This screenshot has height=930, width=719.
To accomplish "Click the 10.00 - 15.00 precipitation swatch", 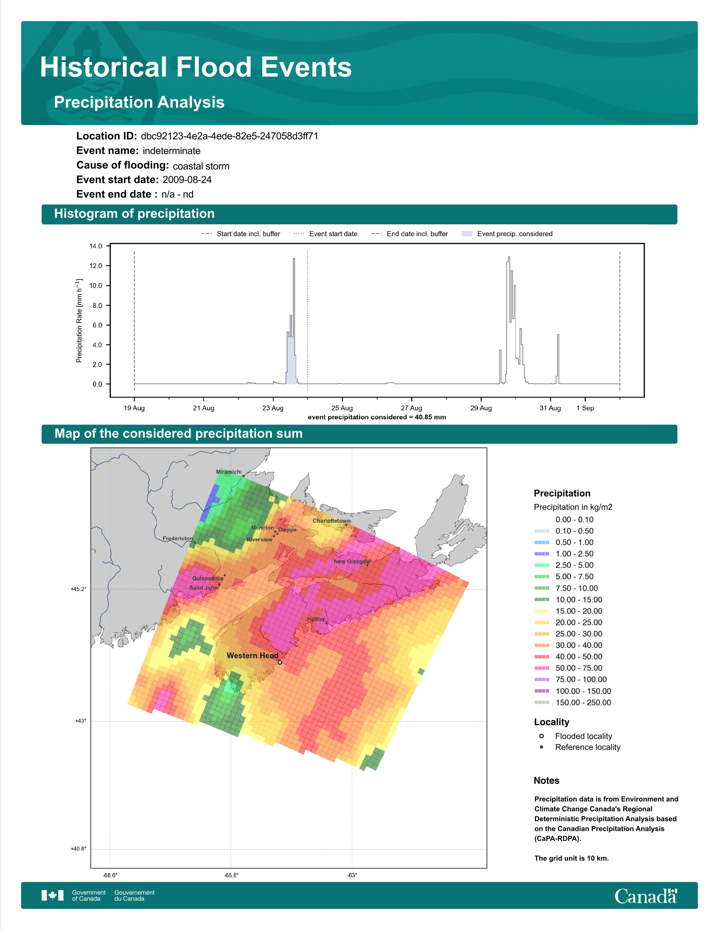I will (542, 599).
